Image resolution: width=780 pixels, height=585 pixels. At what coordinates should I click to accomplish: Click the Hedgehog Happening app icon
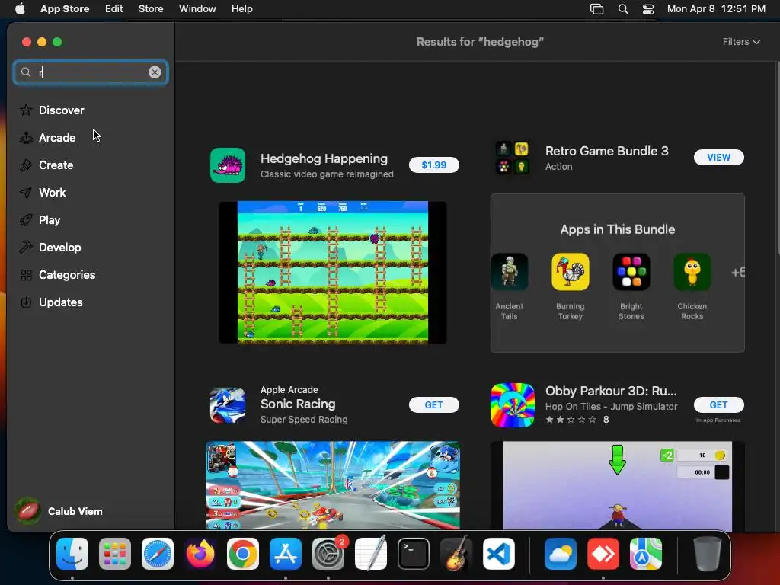coord(228,165)
